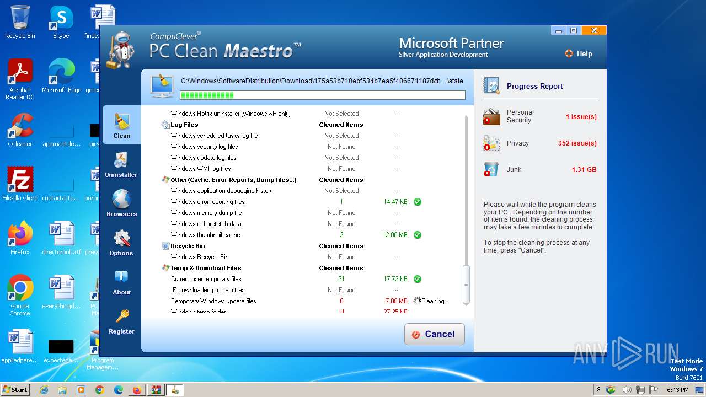
Task: Click the volume speaker tray icon
Action: coord(627,390)
